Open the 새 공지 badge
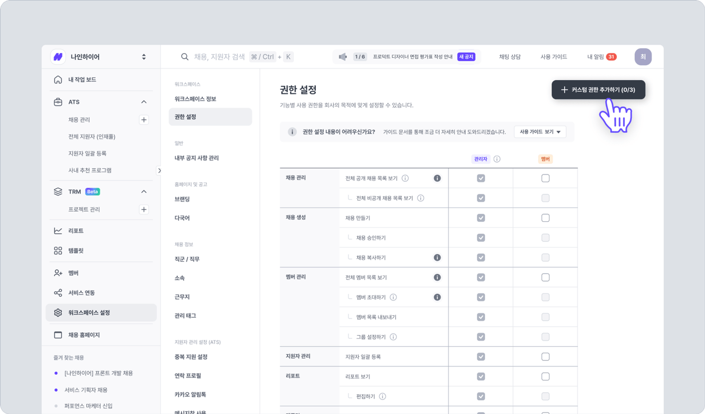Screen dimensions: 705x414 [466, 57]
